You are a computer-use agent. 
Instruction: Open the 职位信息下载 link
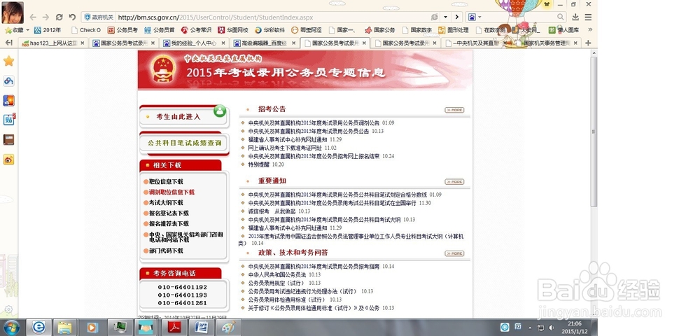point(166,181)
